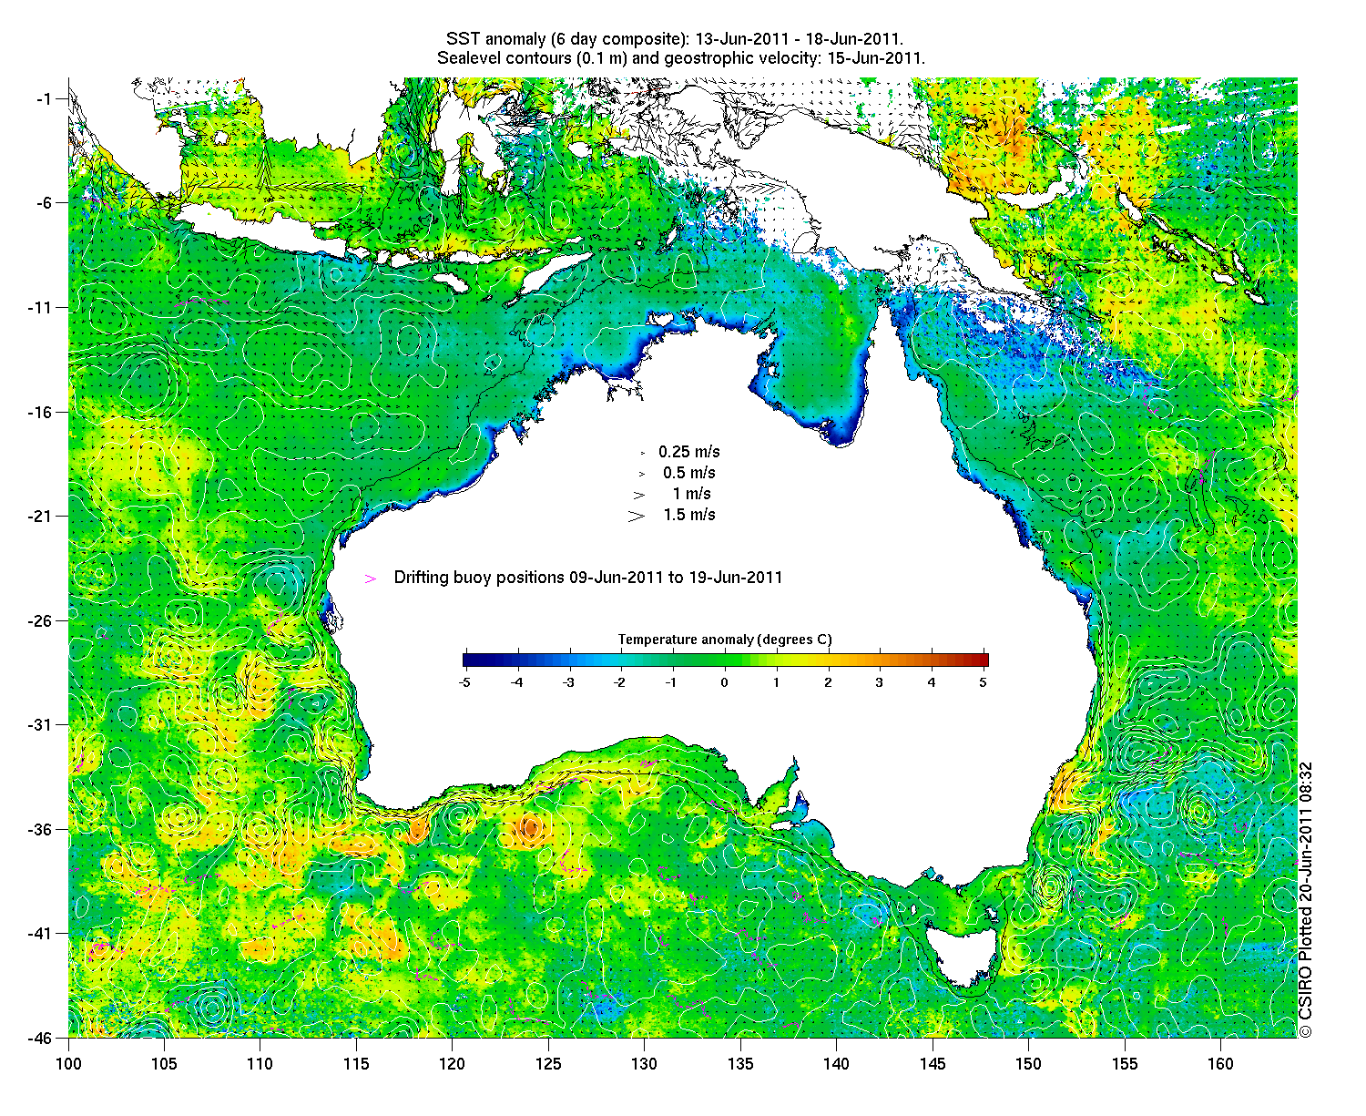Click the '100' longitude axis label
This screenshot has height=1116, width=1366.
pyautogui.click(x=68, y=1063)
